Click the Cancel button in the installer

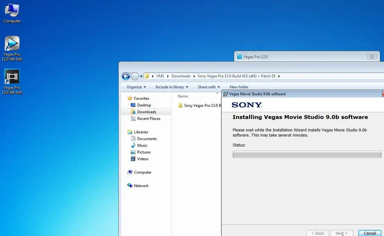(x=370, y=233)
